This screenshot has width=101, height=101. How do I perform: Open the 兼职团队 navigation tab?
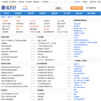55,13
